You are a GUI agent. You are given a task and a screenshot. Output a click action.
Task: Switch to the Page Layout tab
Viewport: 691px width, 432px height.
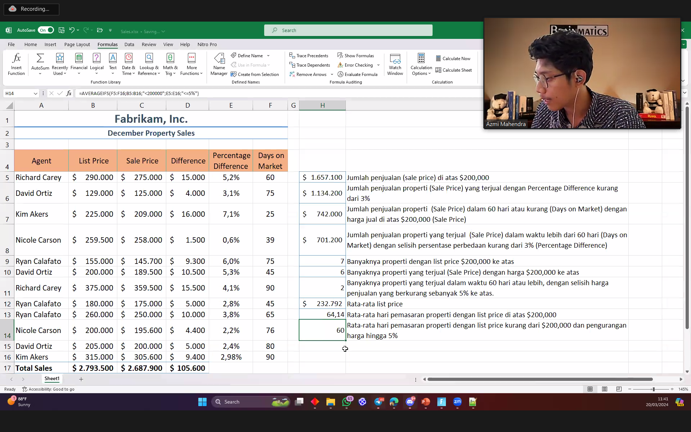coord(77,44)
